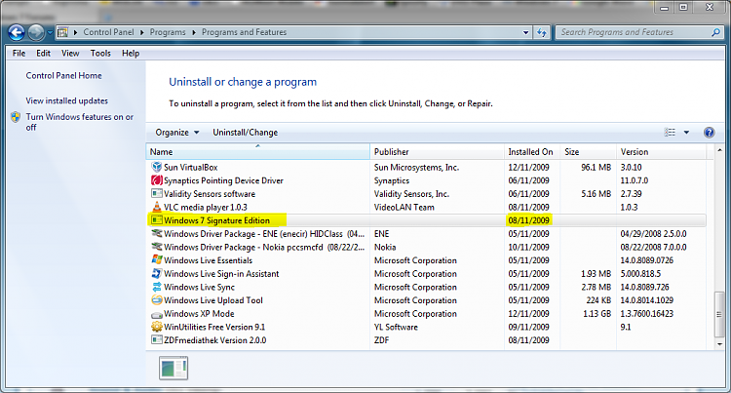Screen dimensions: 731x393
Task: Open the File menu
Action: coord(19,53)
